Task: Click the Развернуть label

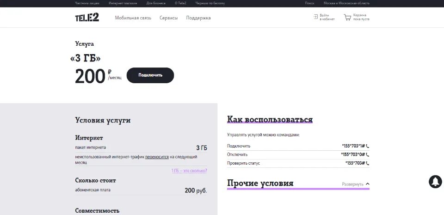Action: (352, 184)
